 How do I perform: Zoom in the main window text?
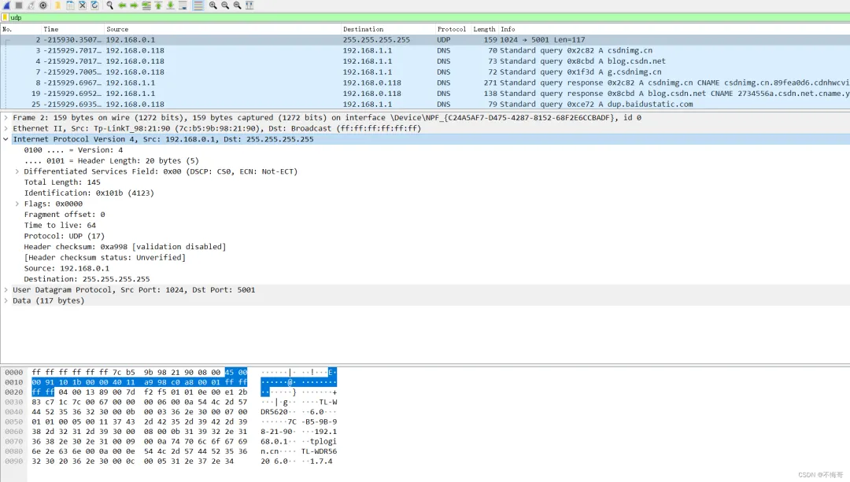[x=213, y=5]
